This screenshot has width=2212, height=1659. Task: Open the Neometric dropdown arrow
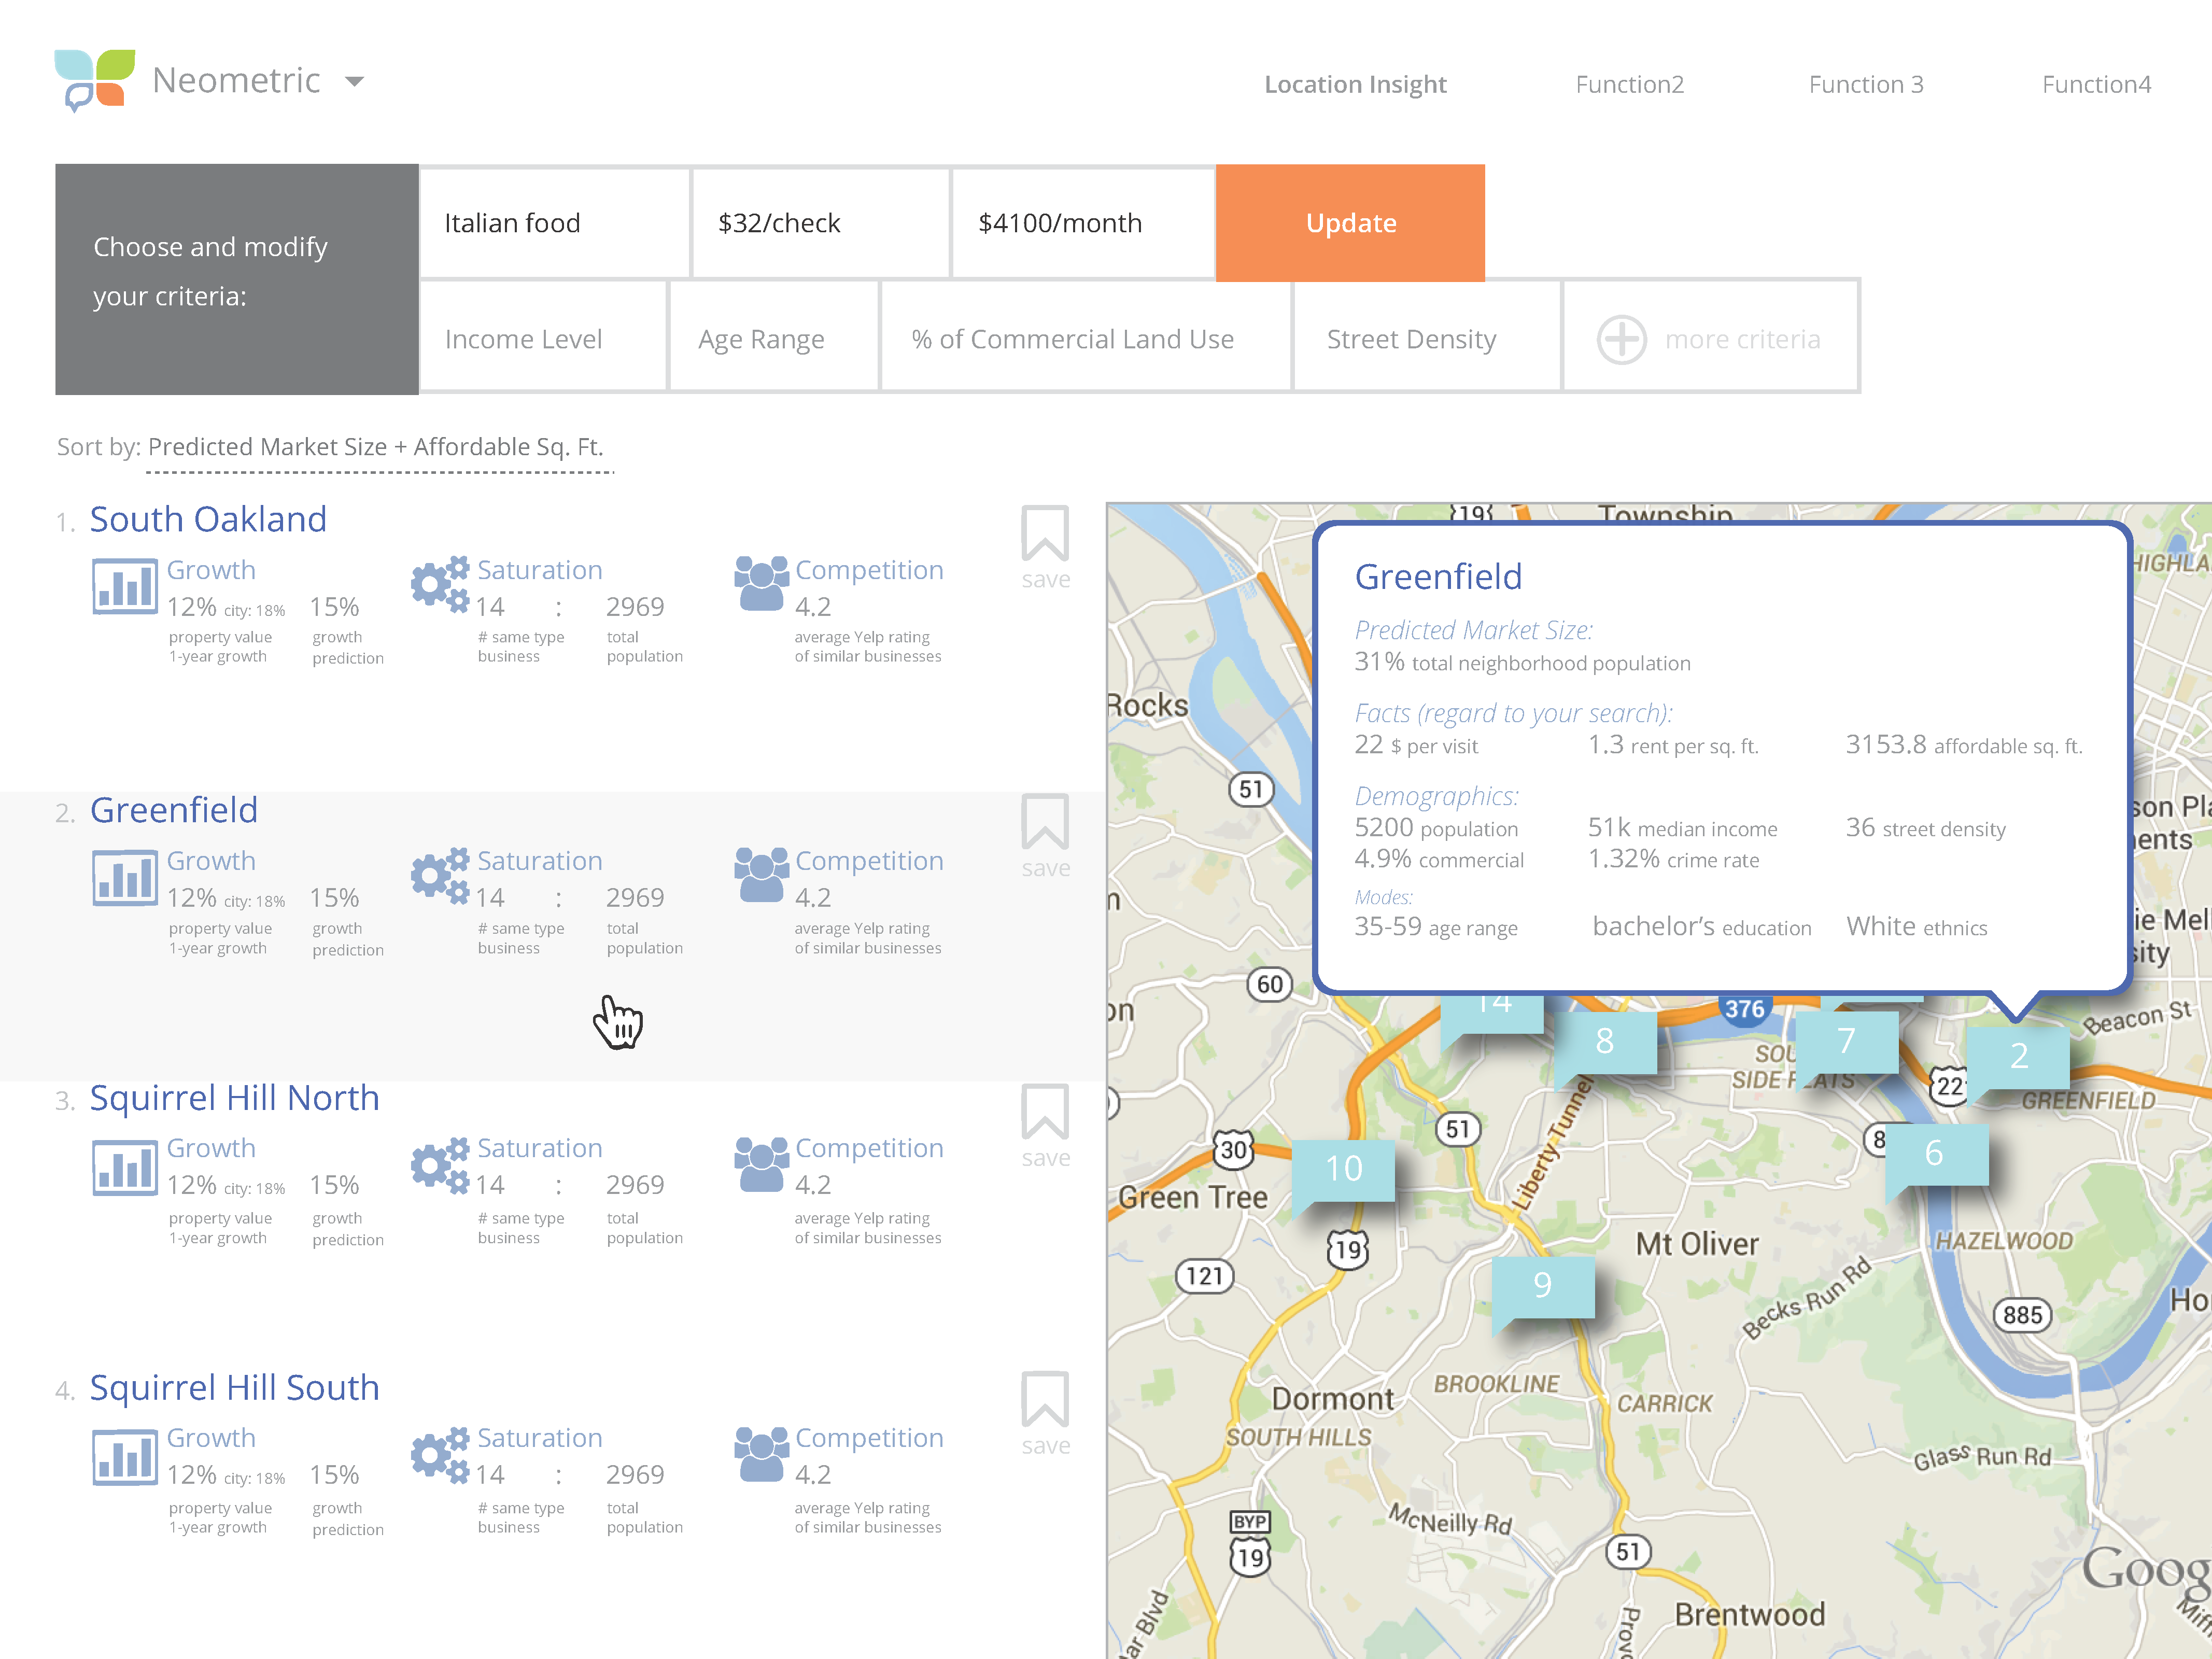pyautogui.click(x=354, y=82)
